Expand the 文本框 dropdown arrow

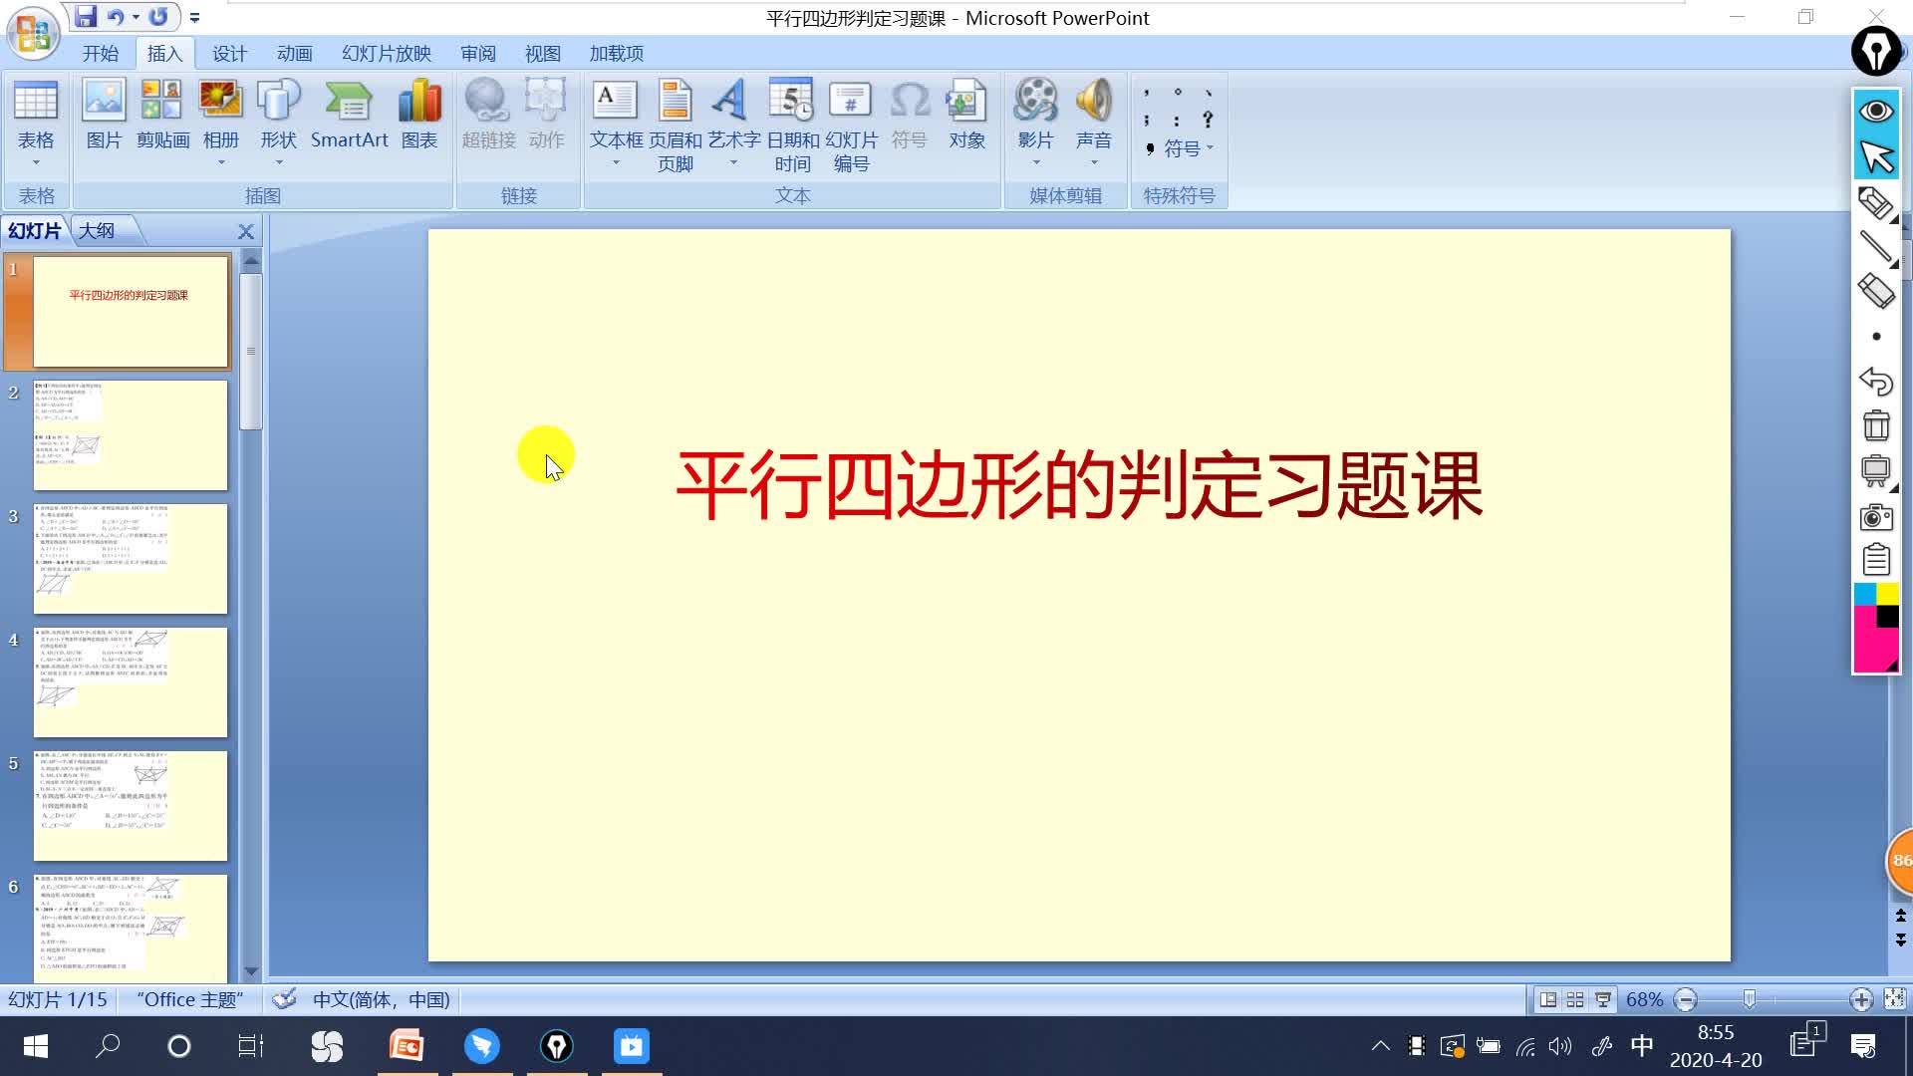[616, 162]
